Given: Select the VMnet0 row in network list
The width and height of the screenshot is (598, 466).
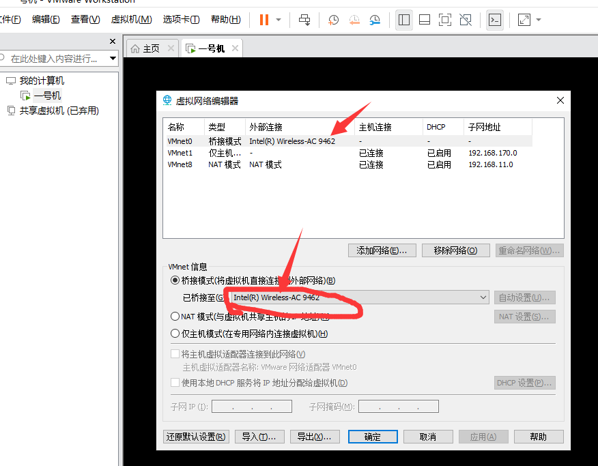Looking at the screenshot, I should [349, 141].
